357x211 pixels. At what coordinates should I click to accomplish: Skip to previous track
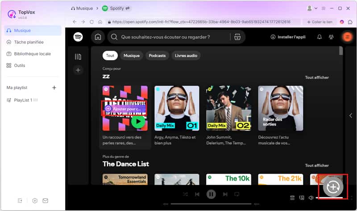tap(197, 194)
